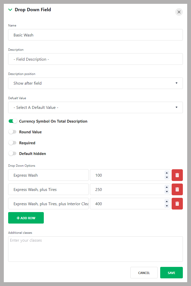Increment the 400 value using up arrow

pos(167,201)
